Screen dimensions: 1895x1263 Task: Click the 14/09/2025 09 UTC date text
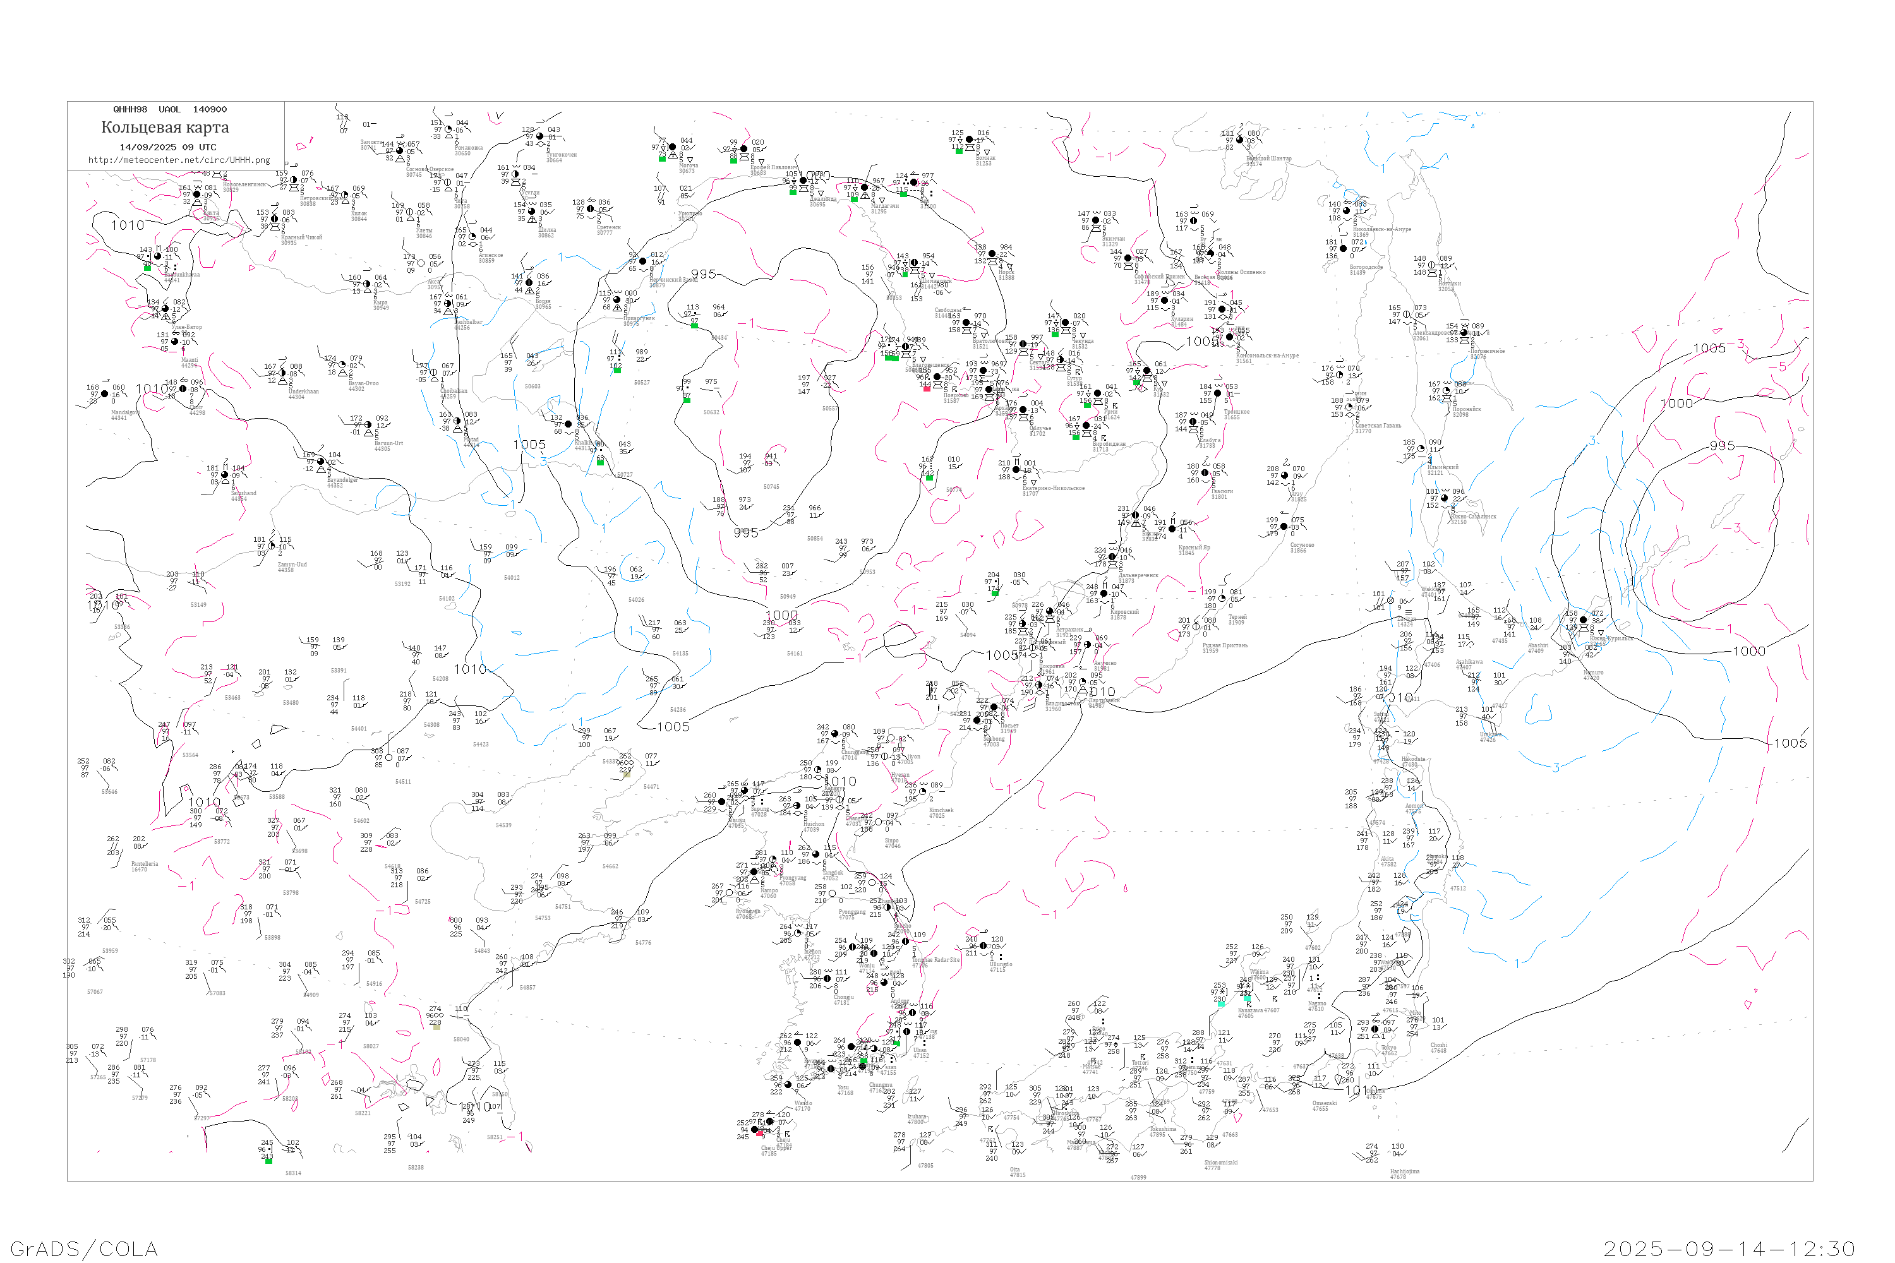[x=167, y=147]
